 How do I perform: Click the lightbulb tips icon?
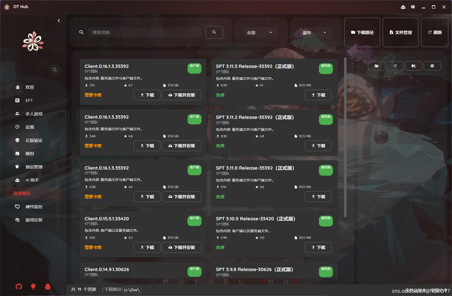33,287
